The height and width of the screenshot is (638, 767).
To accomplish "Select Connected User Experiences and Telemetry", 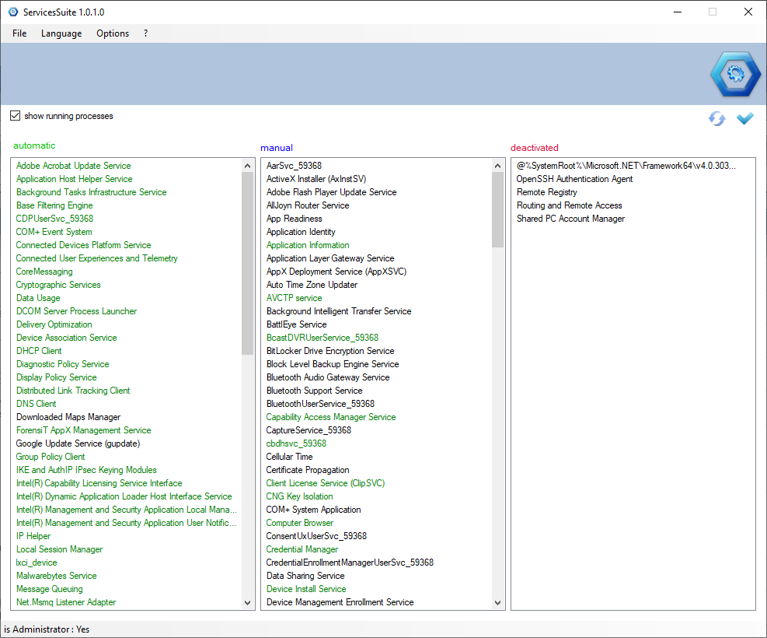I will click(x=97, y=258).
